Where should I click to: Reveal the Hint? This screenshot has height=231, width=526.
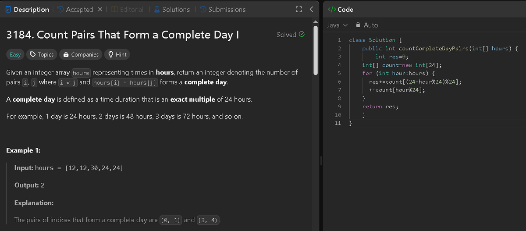[x=117, y=54]
